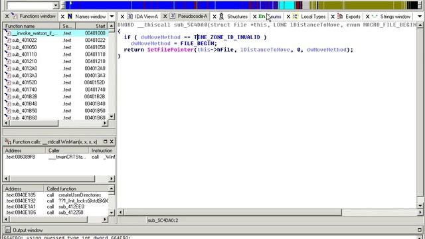Select caller row .text:006089FB
This screenshot has width=425, height=239.
(x=59, y=157)
